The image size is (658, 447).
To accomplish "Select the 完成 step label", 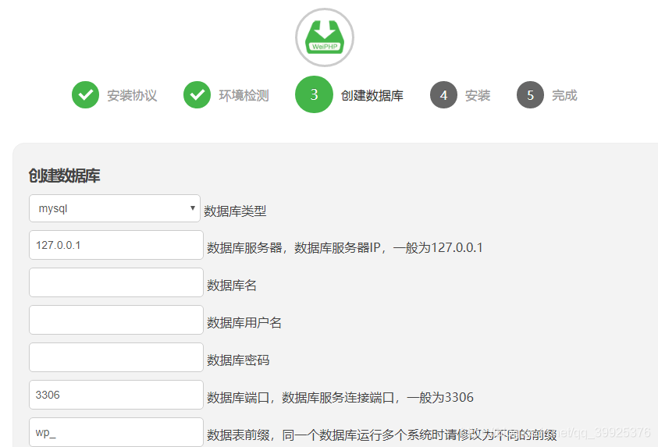I will click(x=564, y=96).
